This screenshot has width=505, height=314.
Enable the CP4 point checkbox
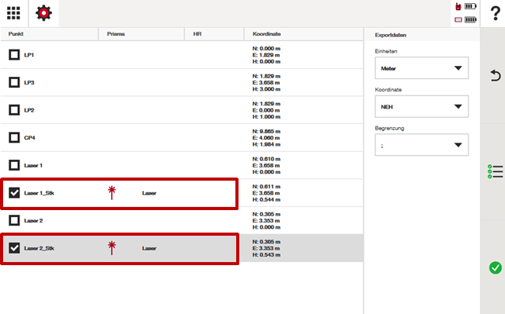pyautogui.click(x=15, y=138)
